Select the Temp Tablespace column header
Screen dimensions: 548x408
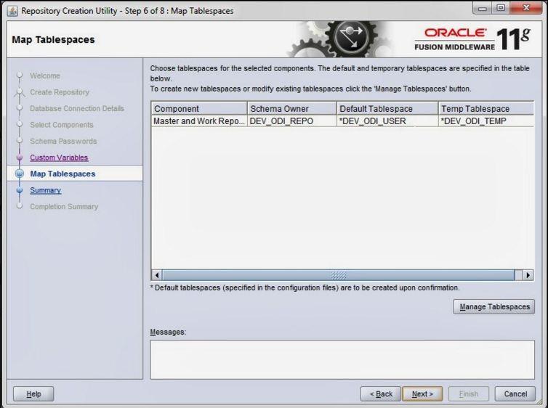tap(486, 109)
